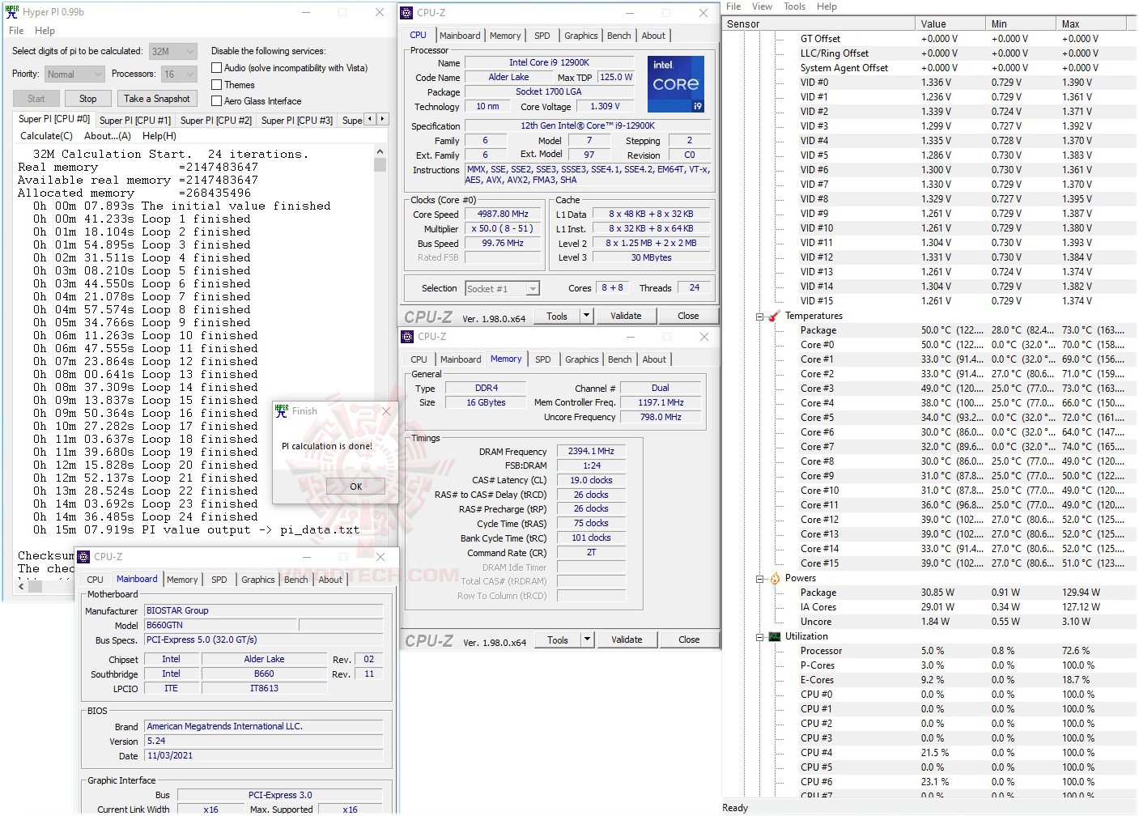Open the CPU tab in the CPU-Z Mainboard window
Image resolution: width=1139 pixels, height=816 pixels.
point(95,580)
